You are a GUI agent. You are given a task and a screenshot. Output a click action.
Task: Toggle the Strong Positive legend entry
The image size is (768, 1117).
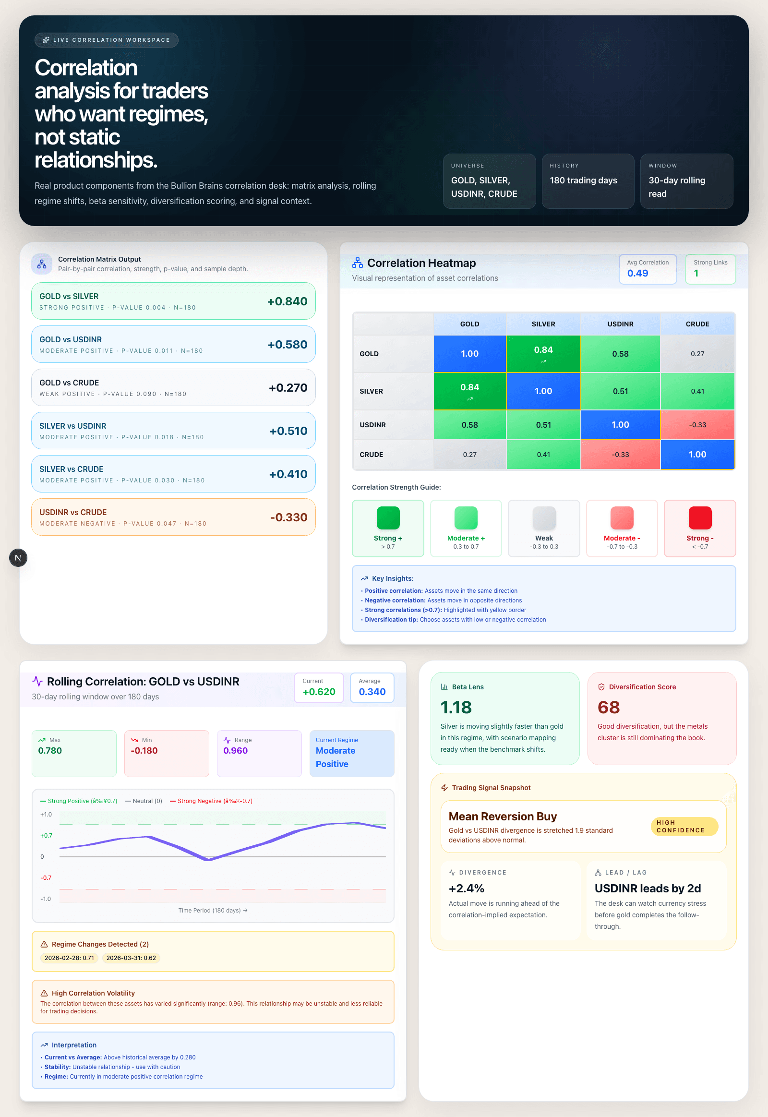coord(78,801)
